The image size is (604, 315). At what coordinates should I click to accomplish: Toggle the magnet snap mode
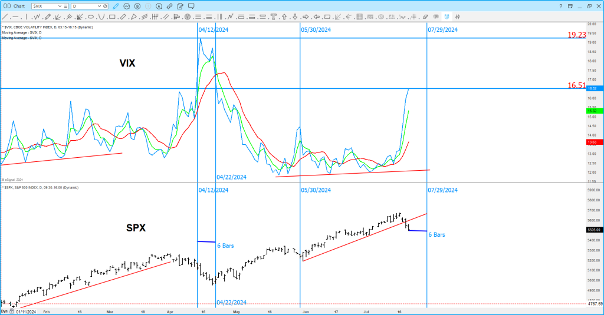[447, 17]
